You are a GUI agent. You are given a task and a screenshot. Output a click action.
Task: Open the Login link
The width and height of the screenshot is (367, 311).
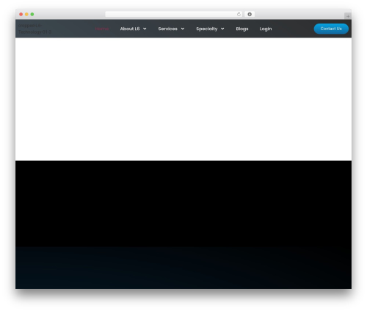pos(266,29)
